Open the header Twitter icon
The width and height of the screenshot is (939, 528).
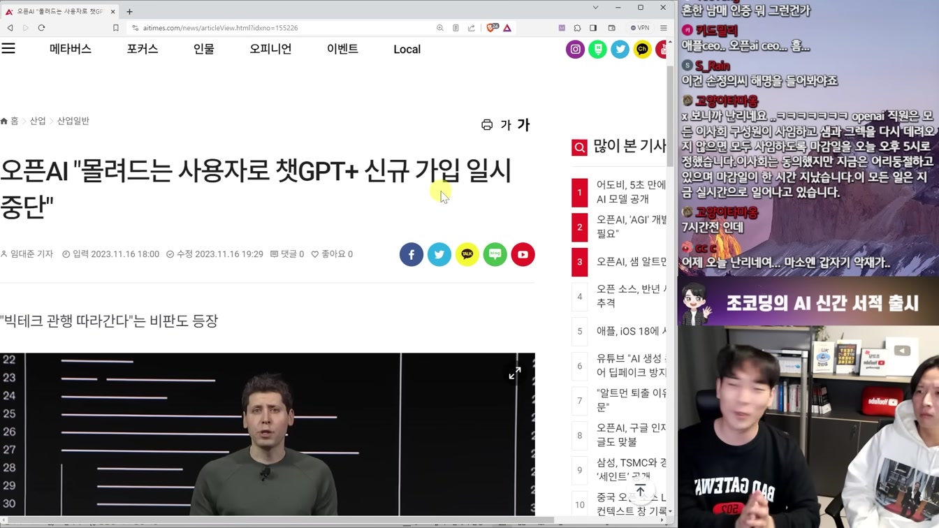(x=620, y=49)
